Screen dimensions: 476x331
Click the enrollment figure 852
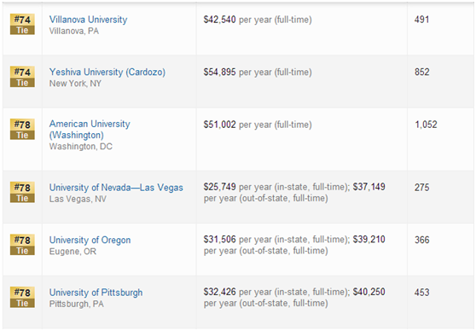point(422,73)
